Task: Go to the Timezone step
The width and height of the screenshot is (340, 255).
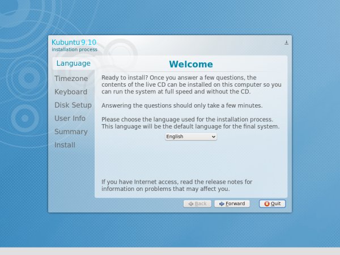Action: coord(71,79)
